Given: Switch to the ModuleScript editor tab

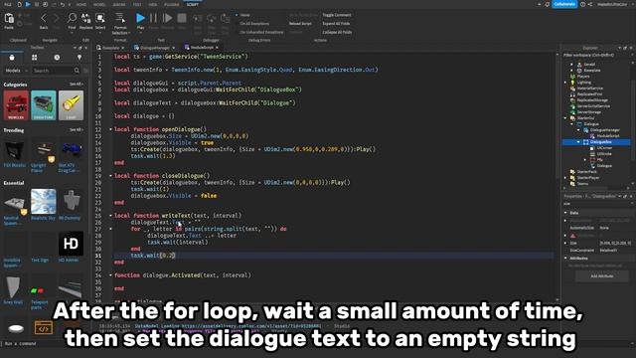Looking at the screenshot, I should (202, 48).
